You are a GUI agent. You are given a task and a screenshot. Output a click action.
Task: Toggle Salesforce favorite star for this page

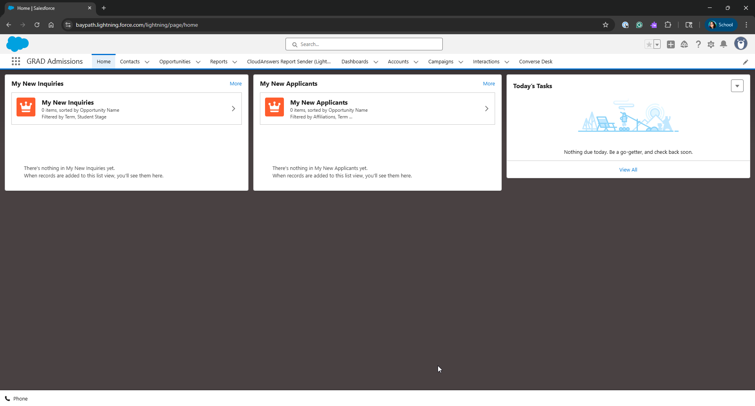(649, 44)
